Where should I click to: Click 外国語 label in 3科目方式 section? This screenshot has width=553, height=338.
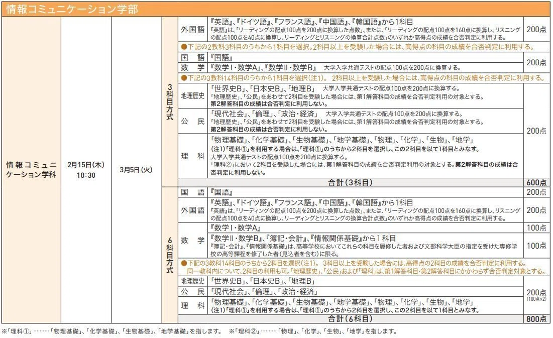192,29
